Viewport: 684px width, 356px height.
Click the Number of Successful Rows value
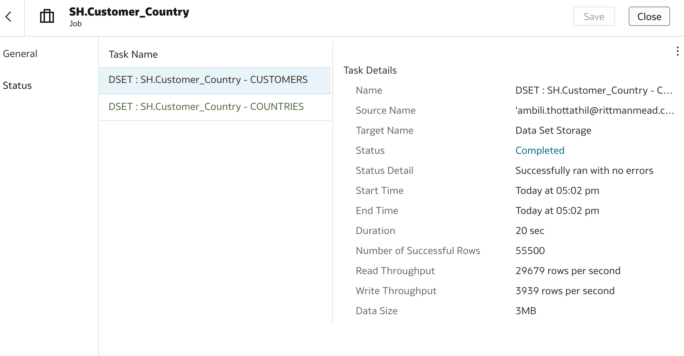click(530, 251)
